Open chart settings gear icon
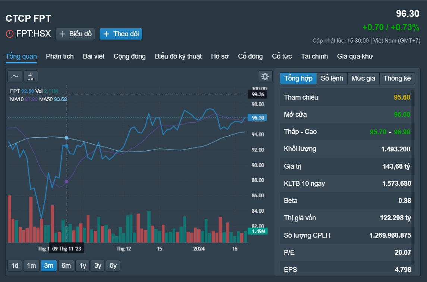 pyautogui.click(x=265, y=76)
